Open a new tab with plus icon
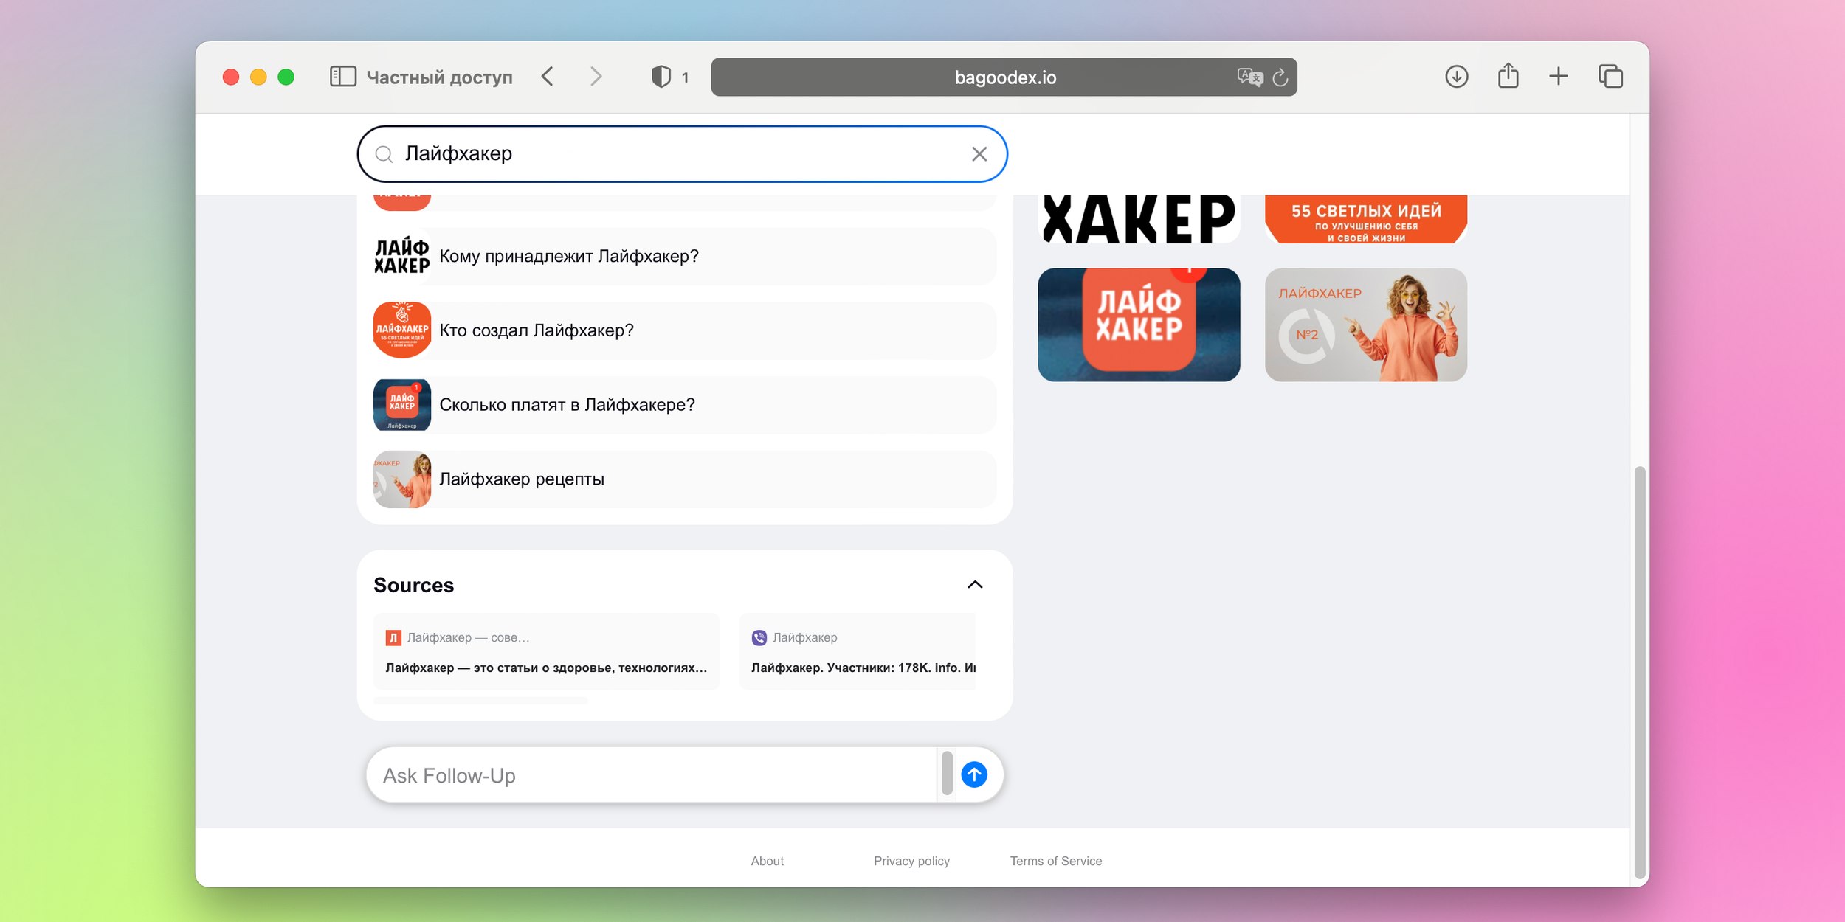This screenshot has height=922, width=1845. [x=1558, y=77]
